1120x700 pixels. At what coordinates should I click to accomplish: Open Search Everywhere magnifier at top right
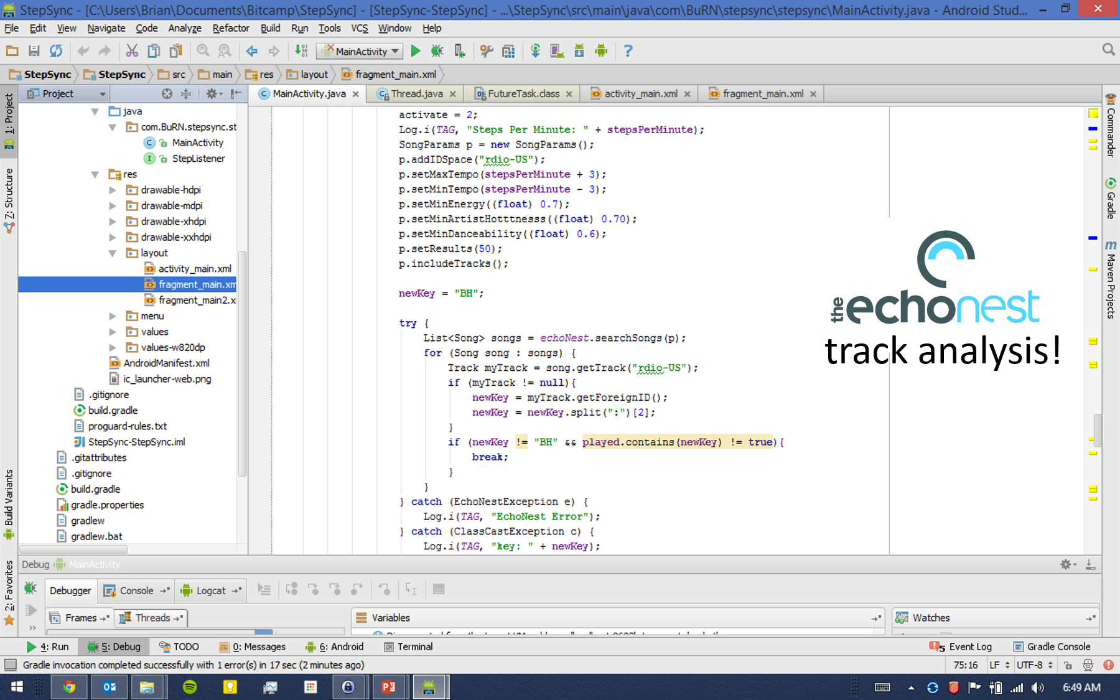point(1108,50)
